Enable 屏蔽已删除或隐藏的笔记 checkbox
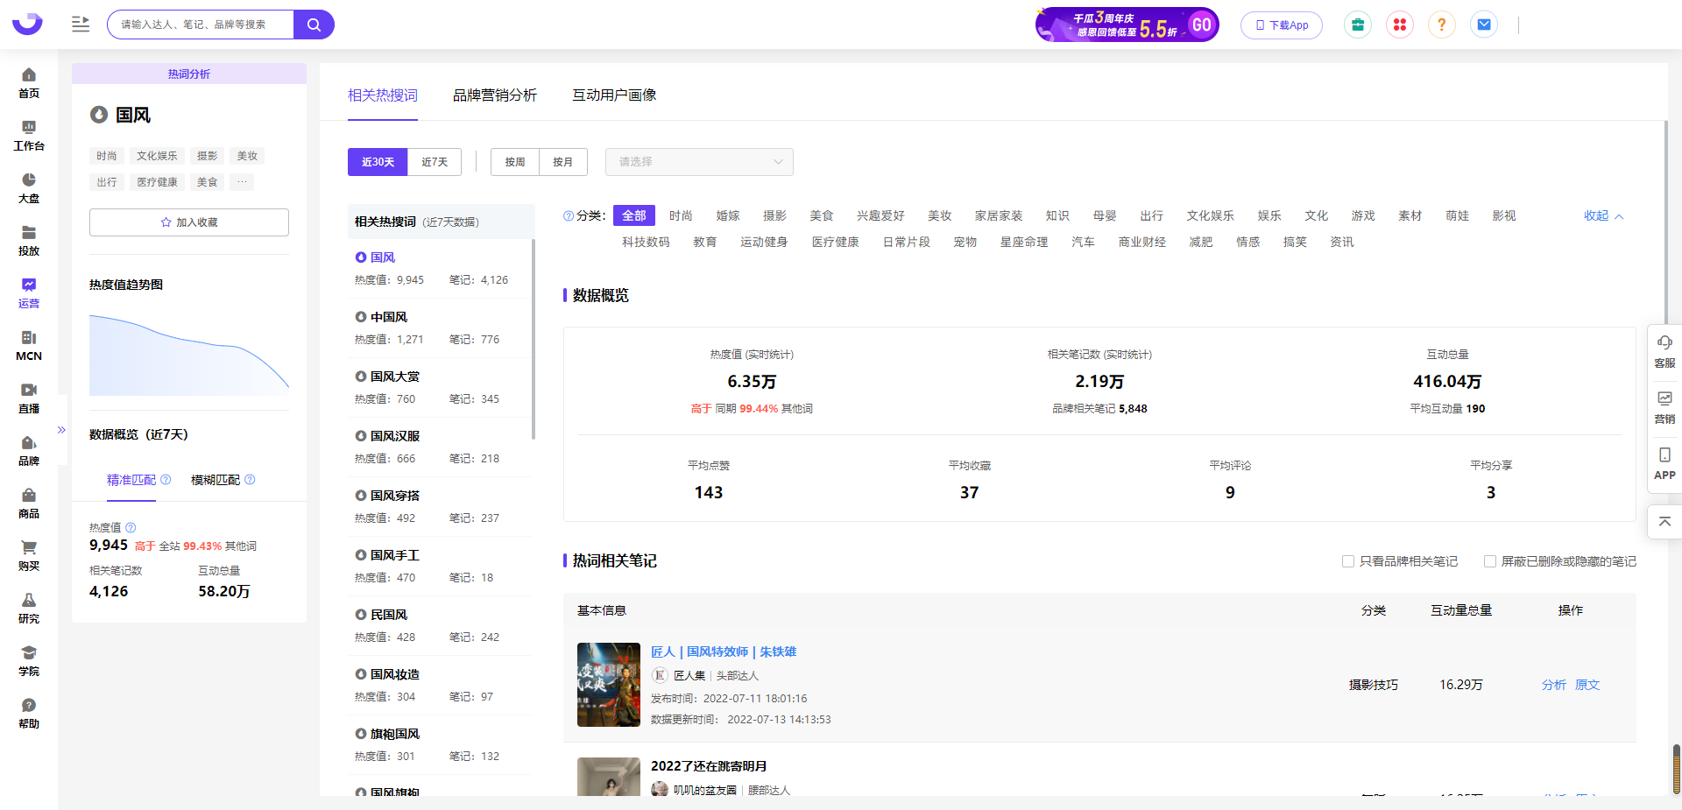Viewport: 1682px width, 810px height. (x=1489, y=561)
